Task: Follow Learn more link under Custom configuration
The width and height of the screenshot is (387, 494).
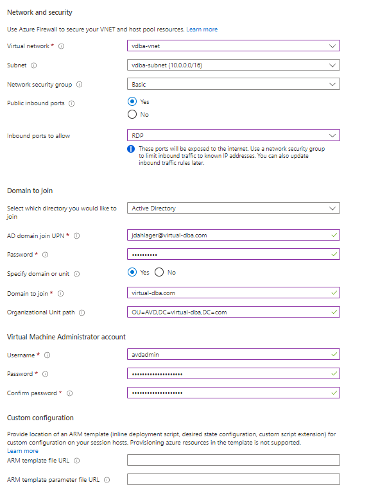Action: coord(22,451)
